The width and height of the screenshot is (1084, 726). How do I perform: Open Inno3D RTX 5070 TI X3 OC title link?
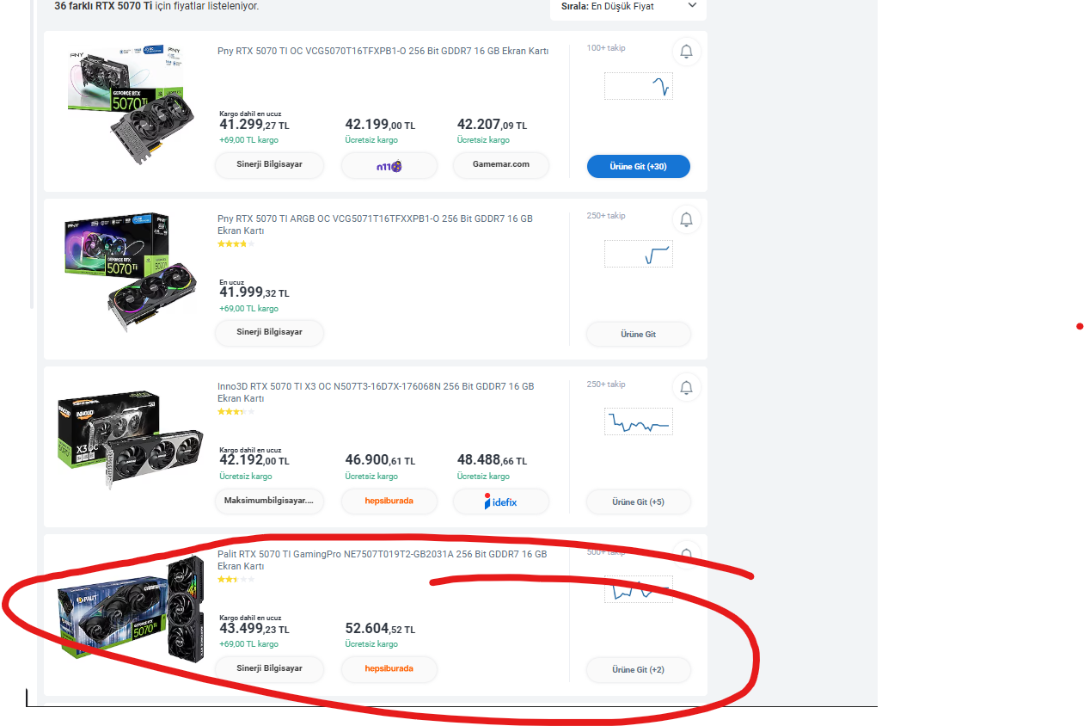pyautogui.click(x=377, y=392)
